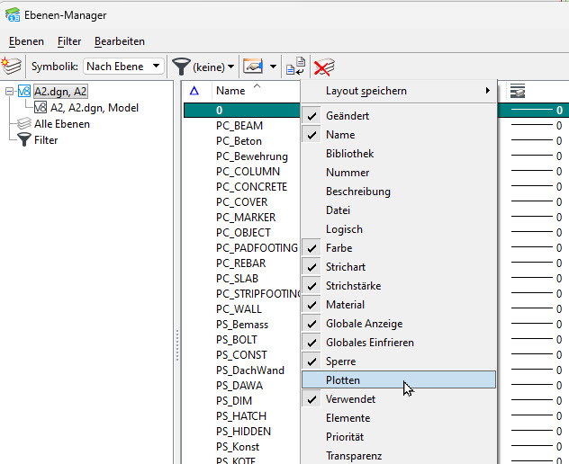Click the new level icon in toolbar

12,67
